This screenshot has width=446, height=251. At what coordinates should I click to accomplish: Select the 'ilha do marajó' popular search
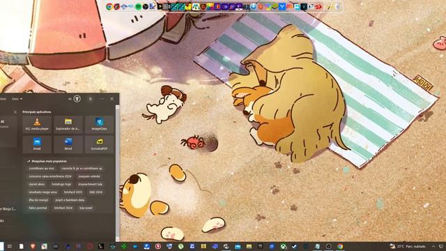point(38,200)
